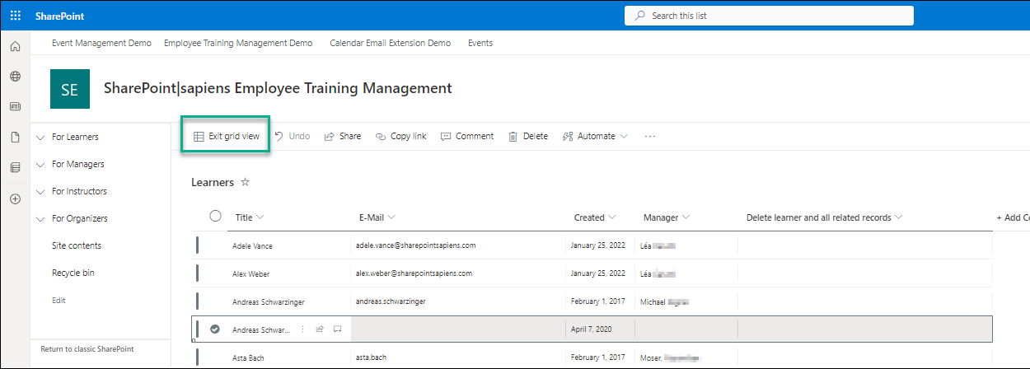Click site title Employee Training Management

[278, 88]
